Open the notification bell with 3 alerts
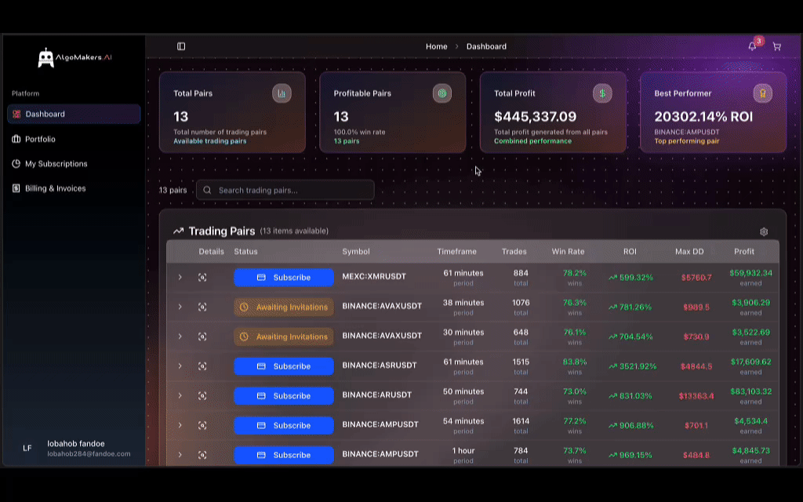Image resolution: width=803 pixels, height=502 pixels. pos(751,46)
